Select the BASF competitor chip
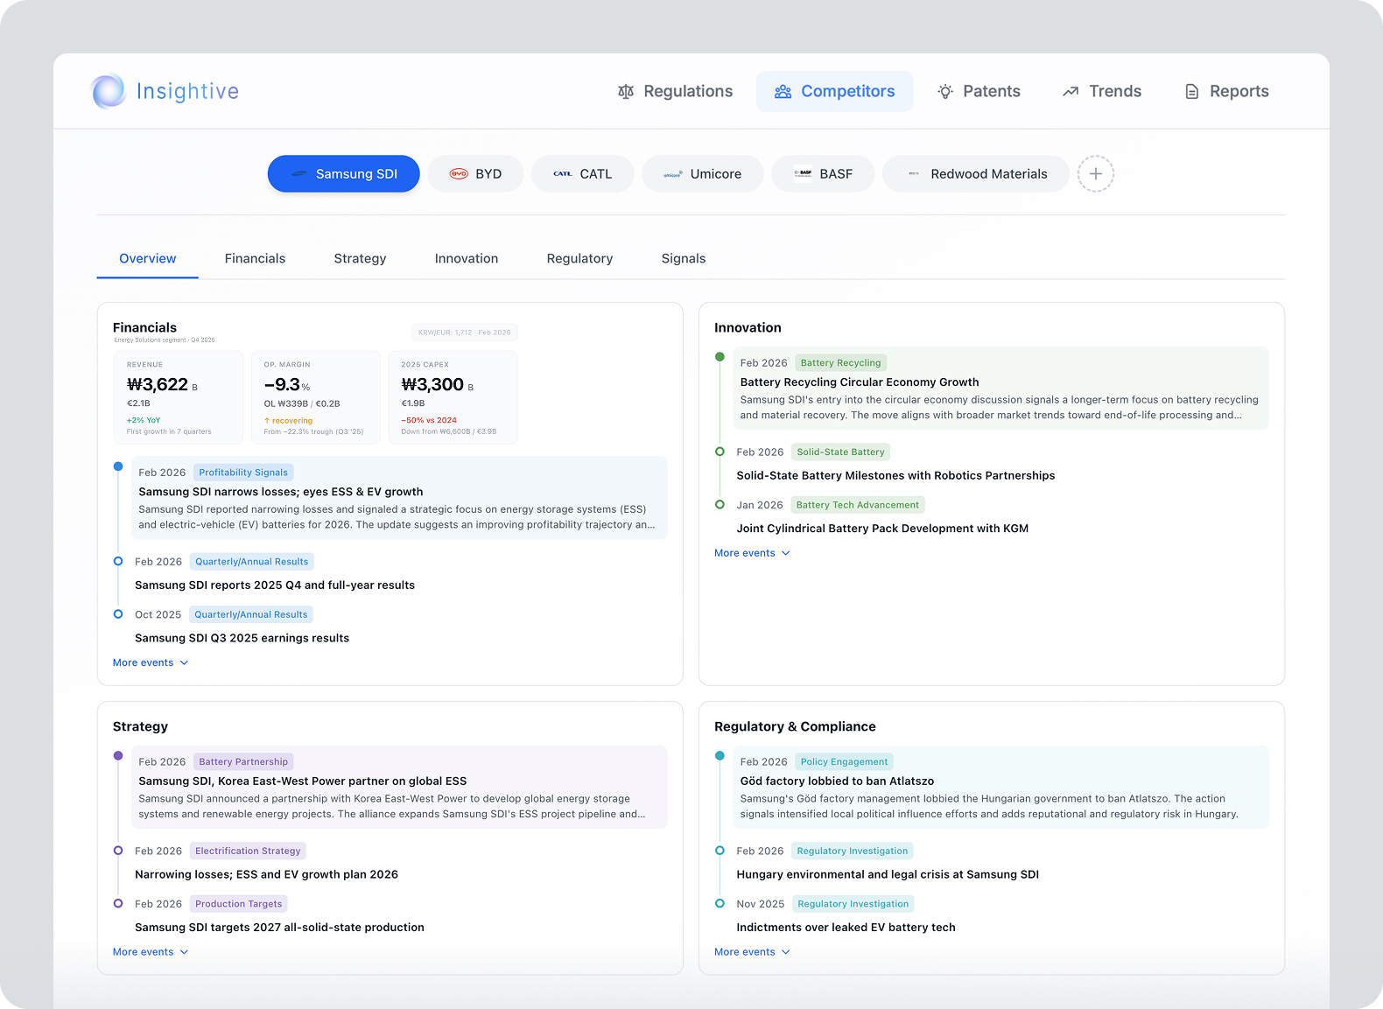The width and height of the screenshot is (1383, 1009). coord(823,174)
